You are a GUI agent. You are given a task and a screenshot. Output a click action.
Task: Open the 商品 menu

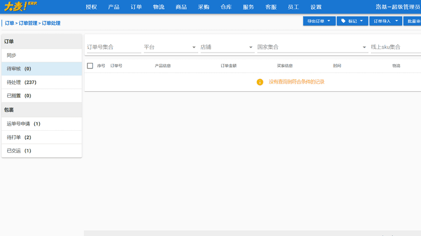click(x=181, y=7)
